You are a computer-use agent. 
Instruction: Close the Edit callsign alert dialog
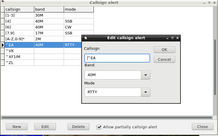click(x=177, y=38)
